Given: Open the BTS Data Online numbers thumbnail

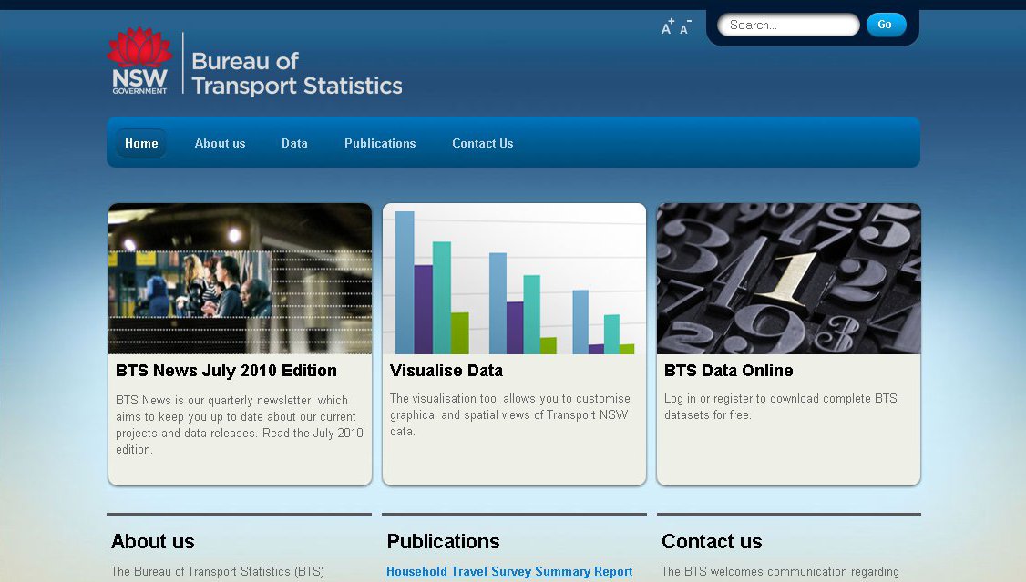Looking at the screenshot, I should coord(788,278).
